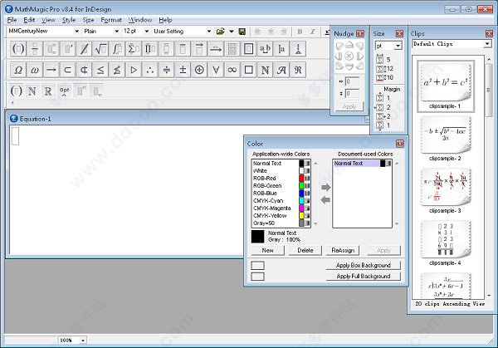Expand the dropdown arrow beside open folder
The height and width of the screenshot is (348, 498).
(232, 31)
